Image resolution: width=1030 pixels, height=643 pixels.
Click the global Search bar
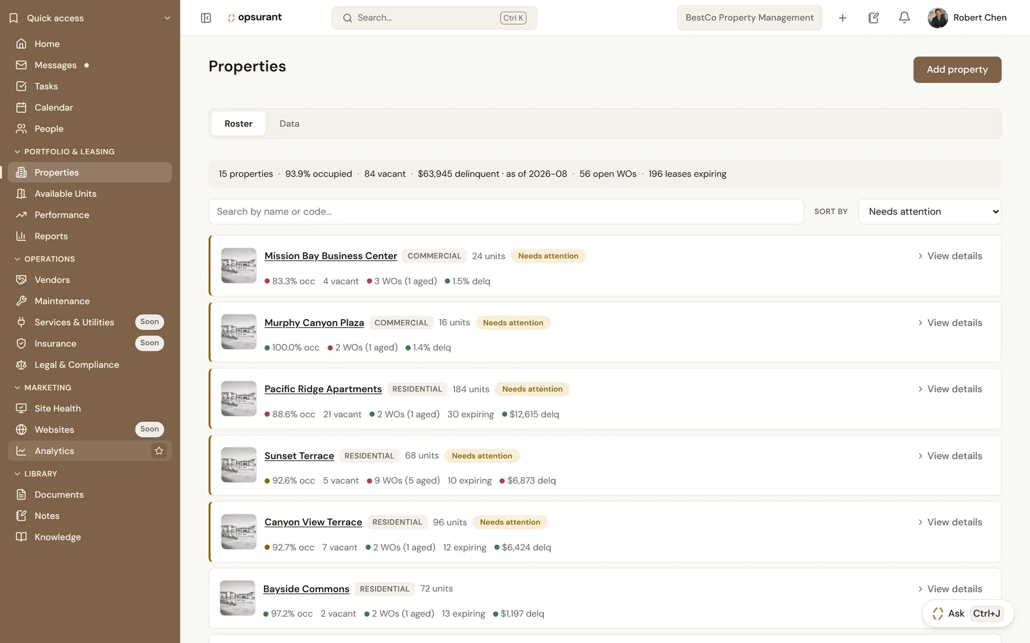(435, 18)
